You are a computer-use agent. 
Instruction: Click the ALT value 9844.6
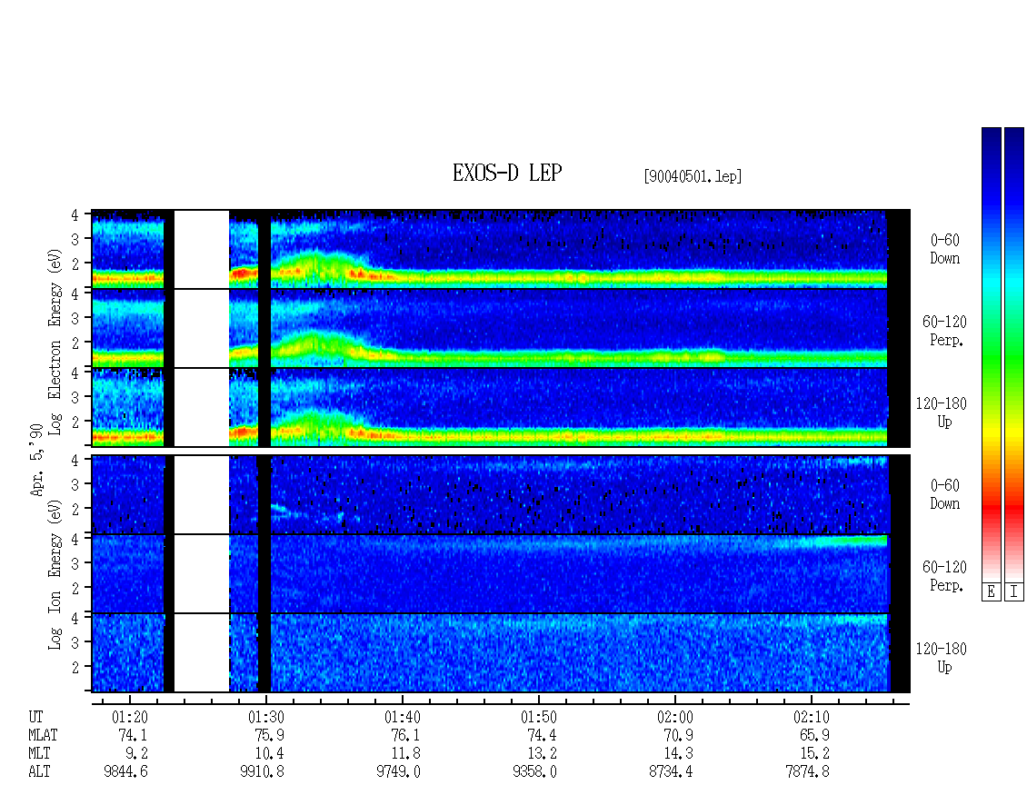pos(125,772)
